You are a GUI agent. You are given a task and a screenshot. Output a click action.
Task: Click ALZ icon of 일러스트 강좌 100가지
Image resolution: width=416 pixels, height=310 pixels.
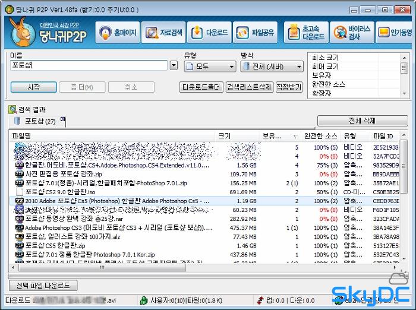(x=20, y=237)
